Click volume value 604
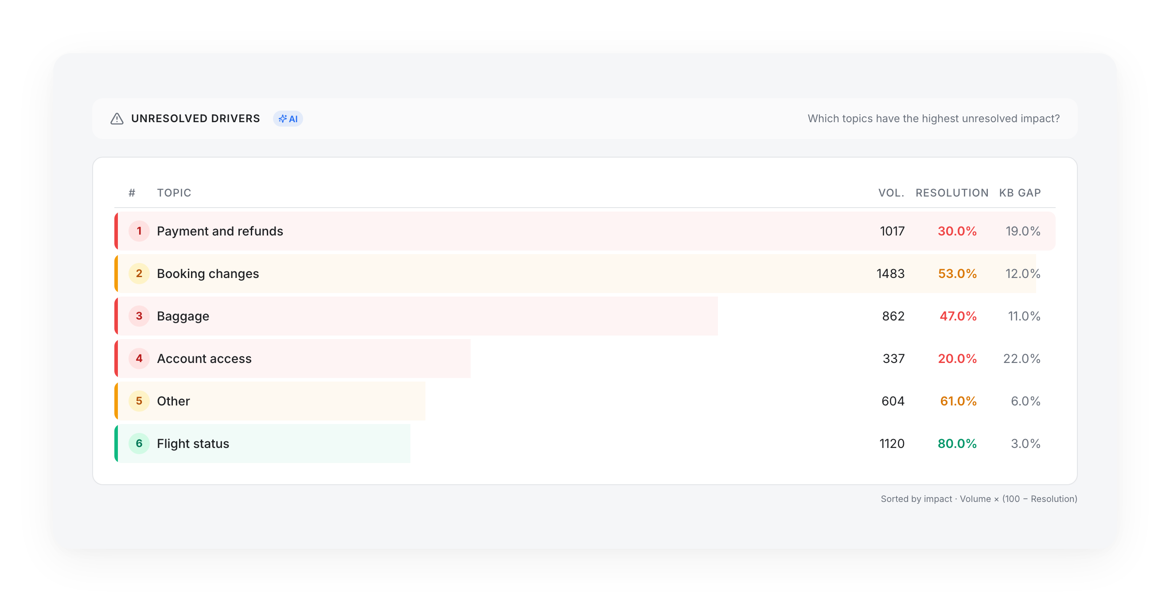The width and height of the screenshot is (1170, 602). pyautogui.click(x=893, y=401)
